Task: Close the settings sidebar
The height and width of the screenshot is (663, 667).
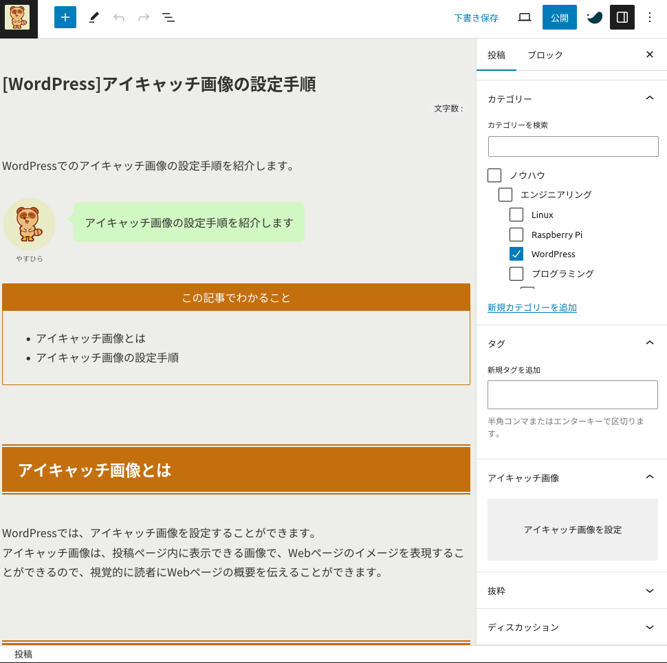Action: tap(650, 54)
